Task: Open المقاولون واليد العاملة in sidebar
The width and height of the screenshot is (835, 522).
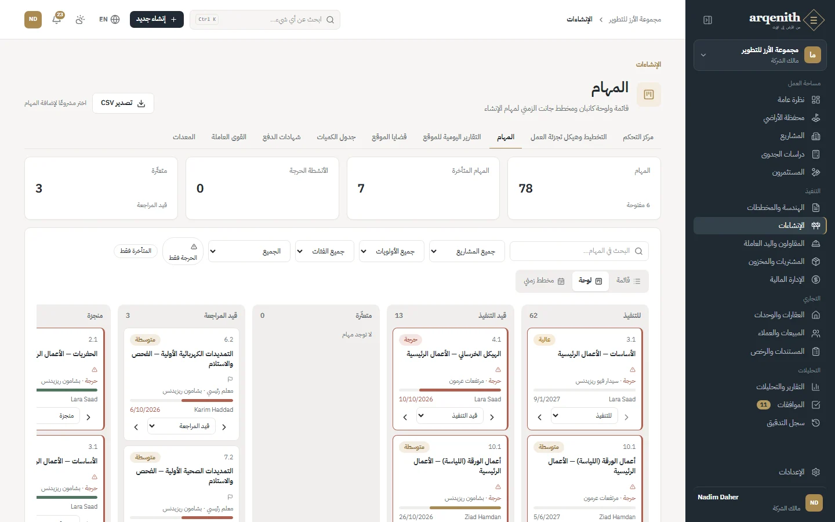Action: pos(760,244)
